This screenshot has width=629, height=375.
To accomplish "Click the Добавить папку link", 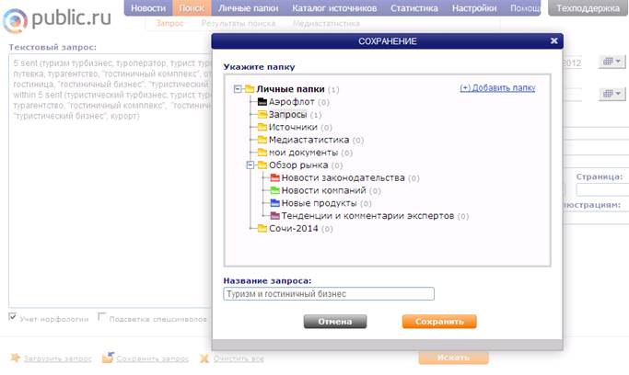I will [497, 87].
